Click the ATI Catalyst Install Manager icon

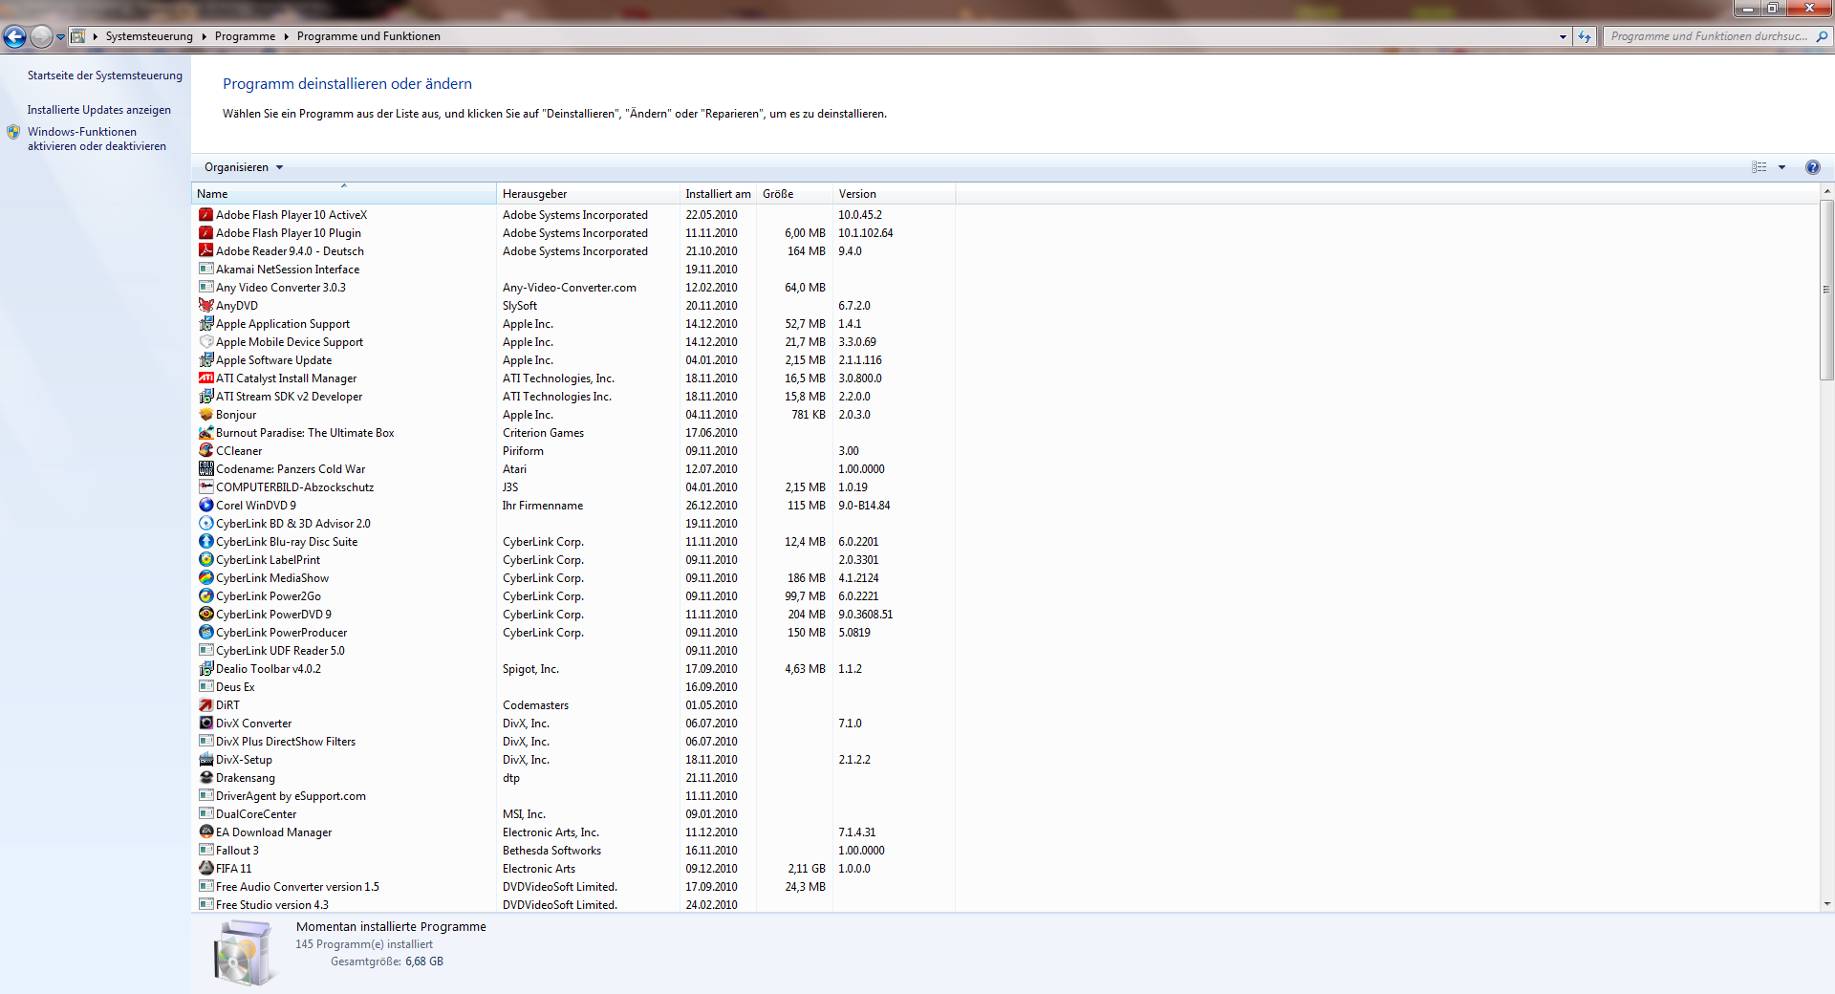pos(205,378)
